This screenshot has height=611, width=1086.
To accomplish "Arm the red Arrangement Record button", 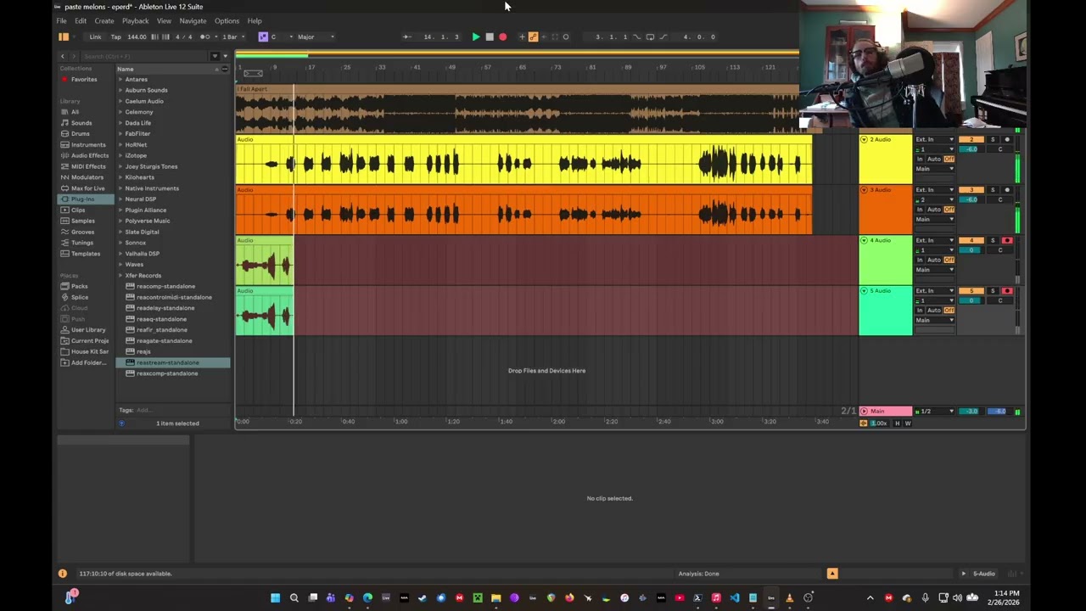I will click(x=502, y=36).
